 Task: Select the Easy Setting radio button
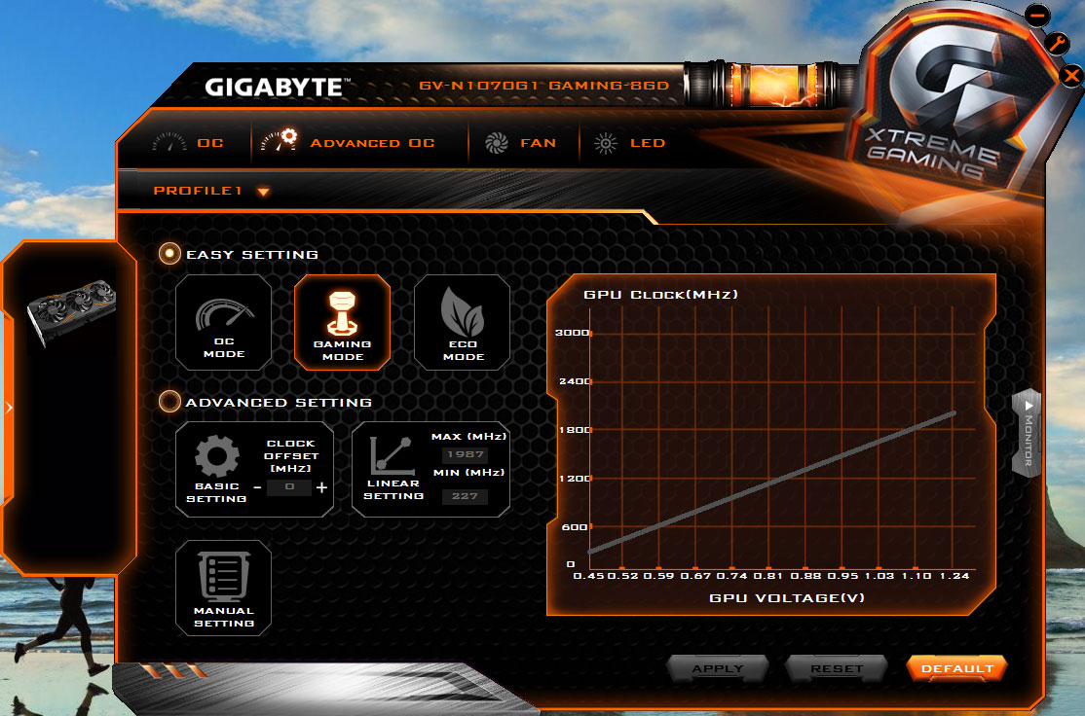[x=168, y=254]
